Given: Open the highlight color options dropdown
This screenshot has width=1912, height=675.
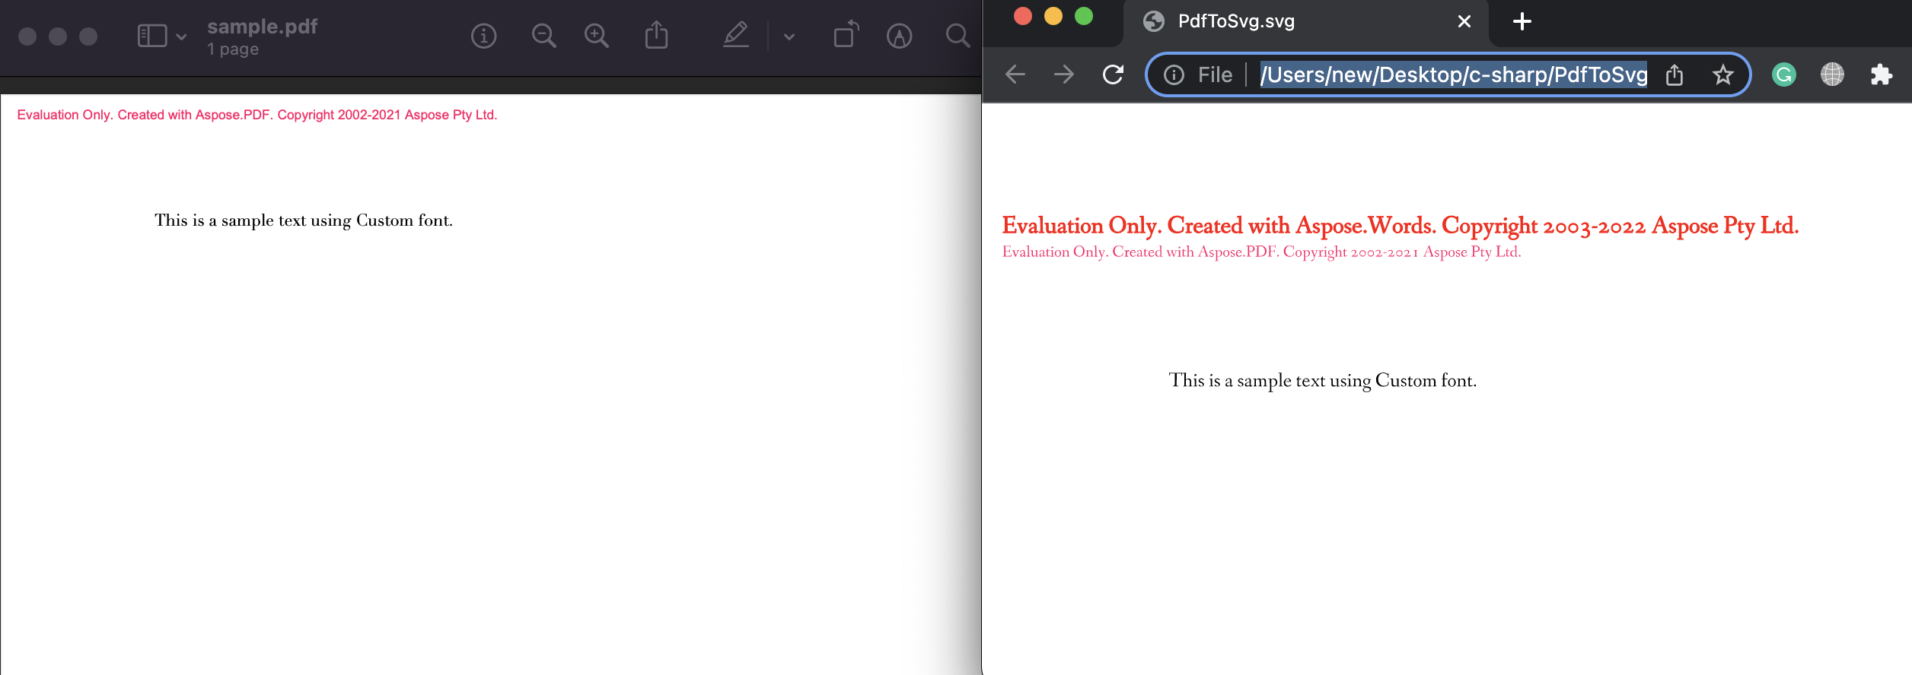Looking at the screenshot, I should tap(789, 36).
